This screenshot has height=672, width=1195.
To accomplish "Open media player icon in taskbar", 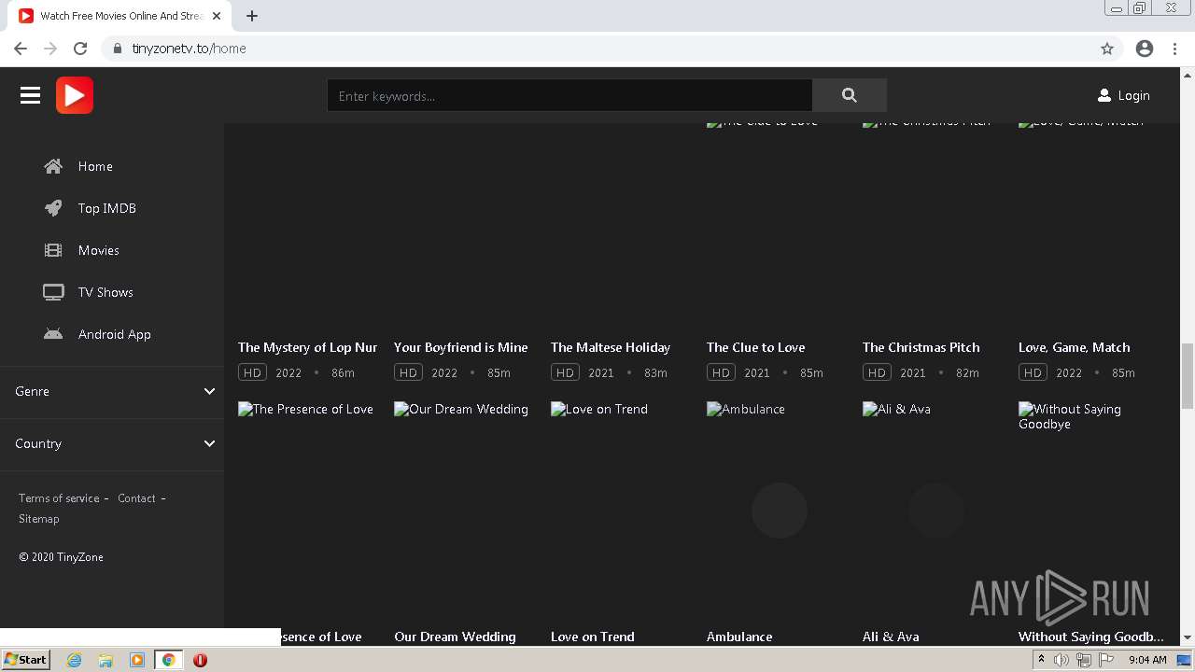I will click(x=136, y=660).
